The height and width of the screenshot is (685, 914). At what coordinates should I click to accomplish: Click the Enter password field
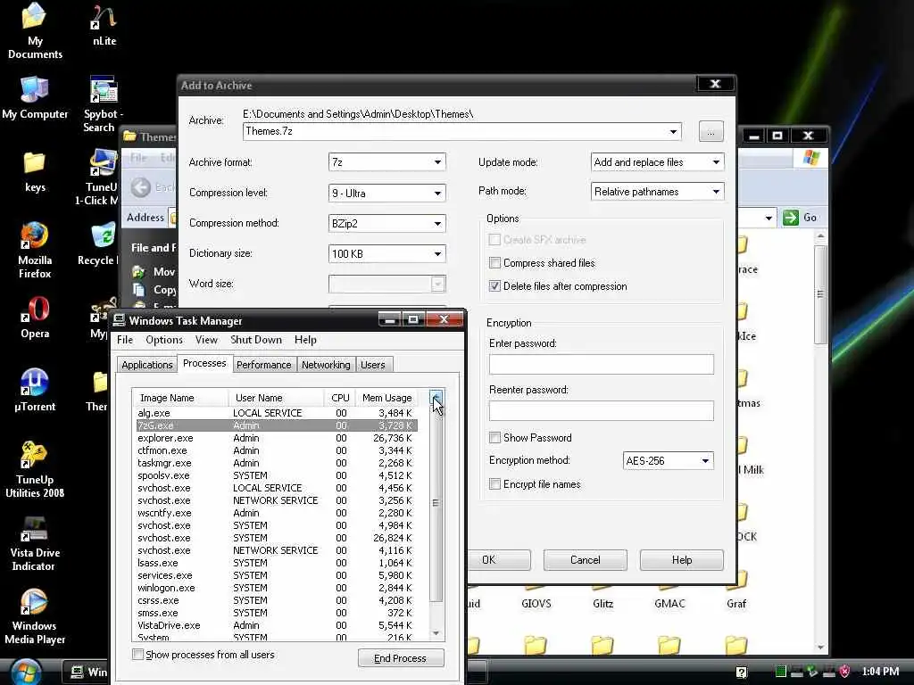(601, 364)
